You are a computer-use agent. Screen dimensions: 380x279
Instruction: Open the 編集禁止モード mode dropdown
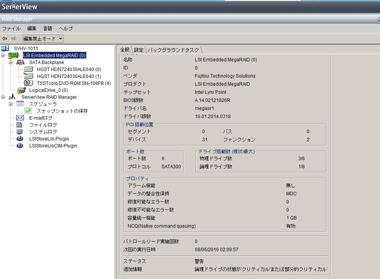click(x=43, y=39)
